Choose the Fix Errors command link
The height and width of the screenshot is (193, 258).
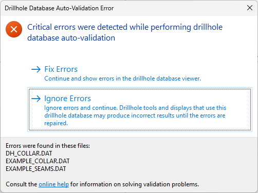(x=140, y=73)
